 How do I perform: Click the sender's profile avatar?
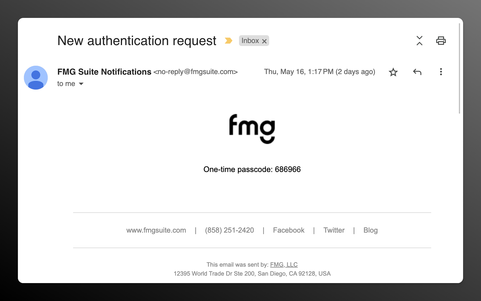tap(36, 78)
